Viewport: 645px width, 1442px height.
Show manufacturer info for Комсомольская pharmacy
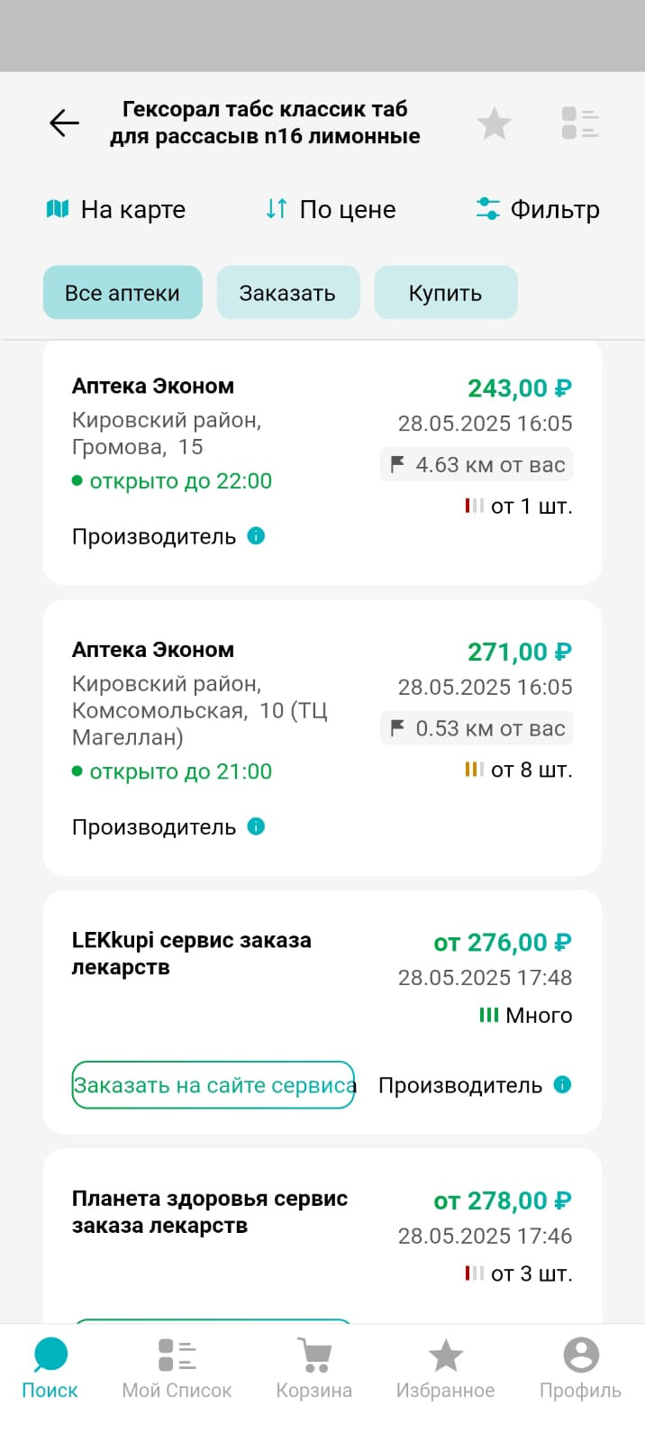click(x=256, y=826)
